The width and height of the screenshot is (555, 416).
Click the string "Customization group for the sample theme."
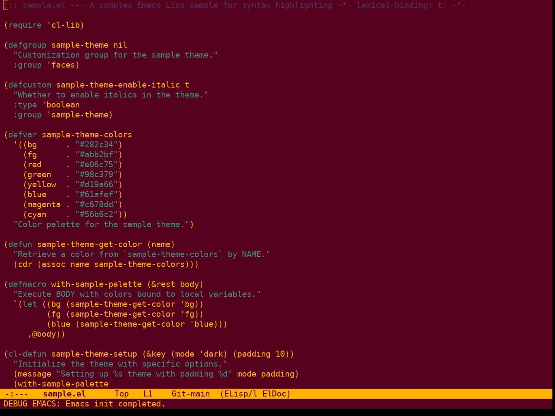click(116, 55)
